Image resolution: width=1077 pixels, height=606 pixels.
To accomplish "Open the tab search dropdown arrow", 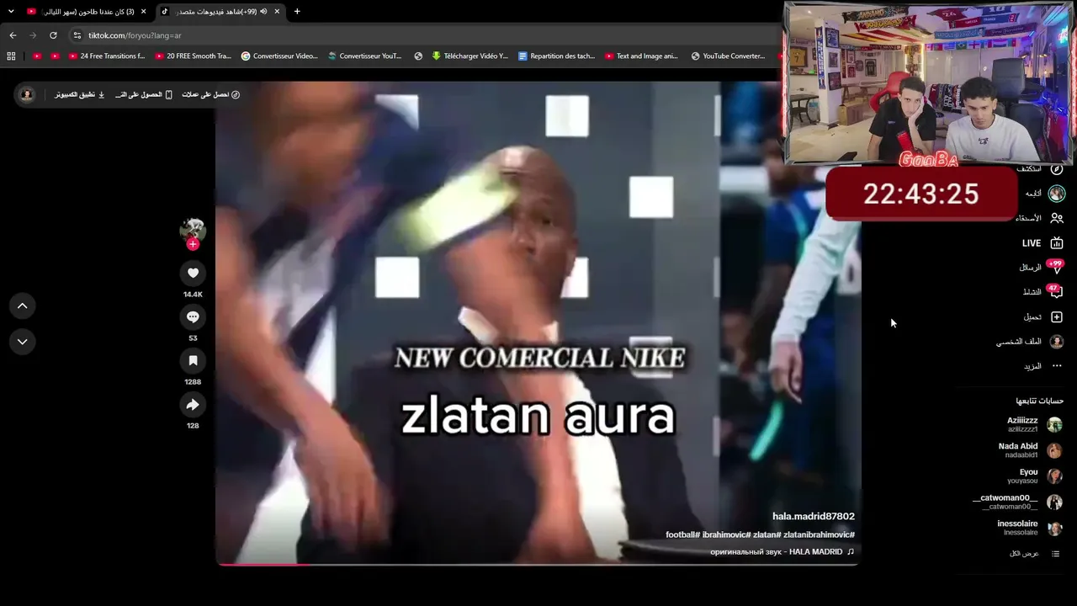I will point(11,12).
